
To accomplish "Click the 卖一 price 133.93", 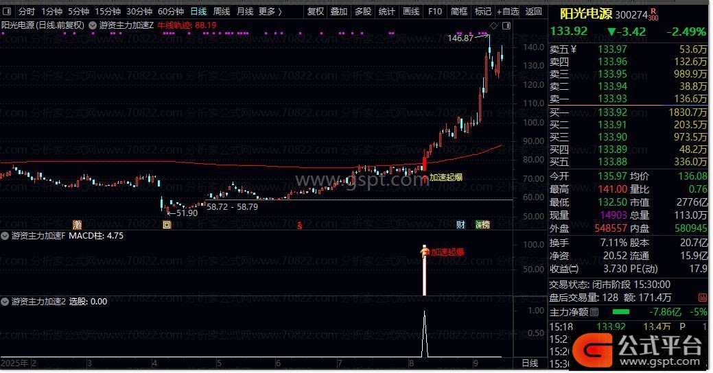I will pyautogui.click(x=612, y=99).
